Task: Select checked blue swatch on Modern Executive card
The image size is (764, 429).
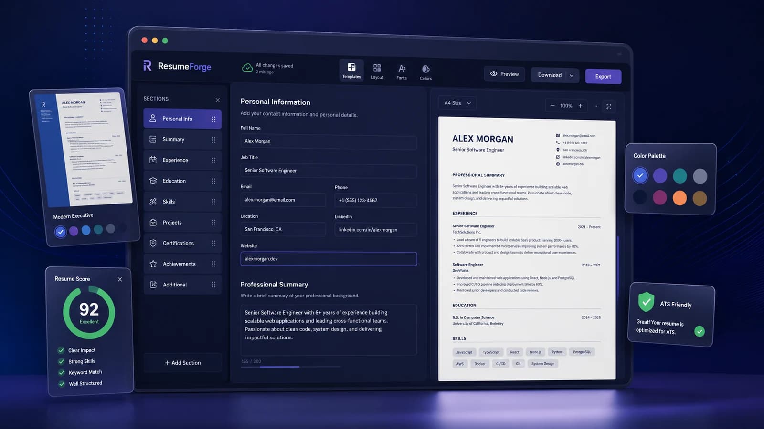Action: click(x=60, y=232)
